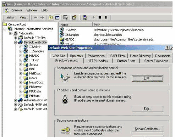Collapse the Internet Information Services node
The height and width of the screenshot is (140, 175).
click(5, 29)
